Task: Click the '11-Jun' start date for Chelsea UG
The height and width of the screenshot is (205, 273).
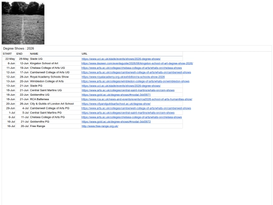Action: click(x=9, y=68)
